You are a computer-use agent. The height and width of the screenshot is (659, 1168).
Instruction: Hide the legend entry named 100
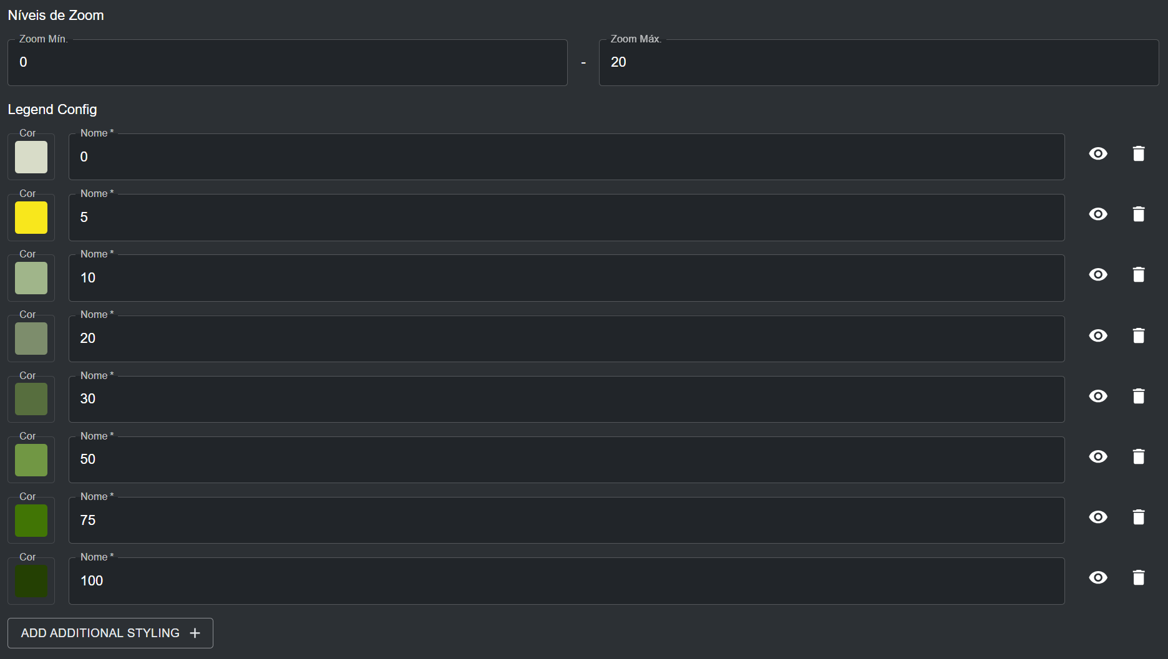[1098, 578]
